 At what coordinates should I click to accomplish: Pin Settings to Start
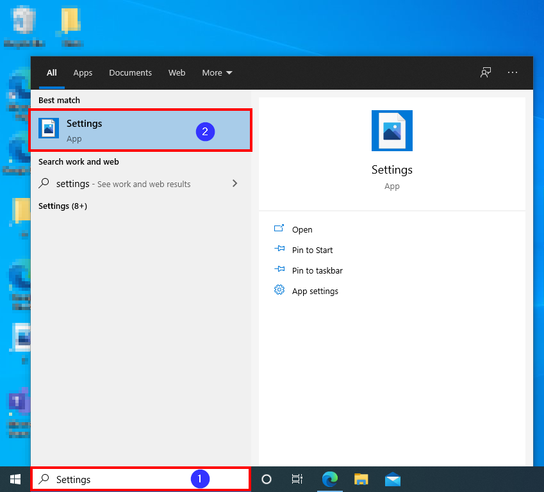coord(312,250)
